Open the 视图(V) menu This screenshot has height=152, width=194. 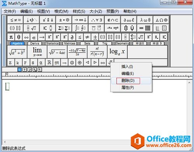pos(43,12)
